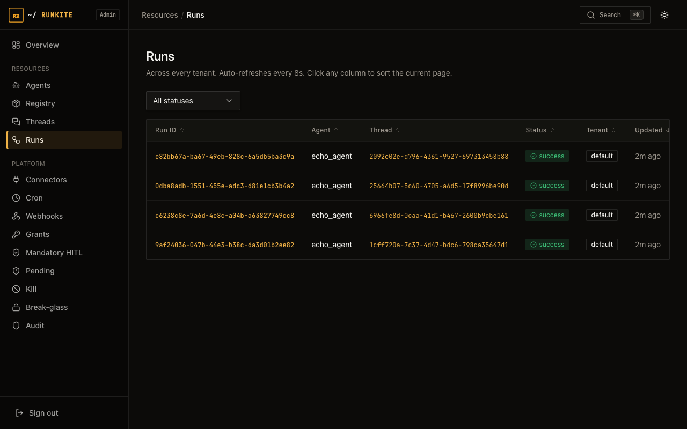Image resolution: width=687 pixels, height=429 pixels.
Task: Open thread 2092e02e-d796-4361-9527-697313458b88
Action: pyautogui.click(x=438, y=157)
